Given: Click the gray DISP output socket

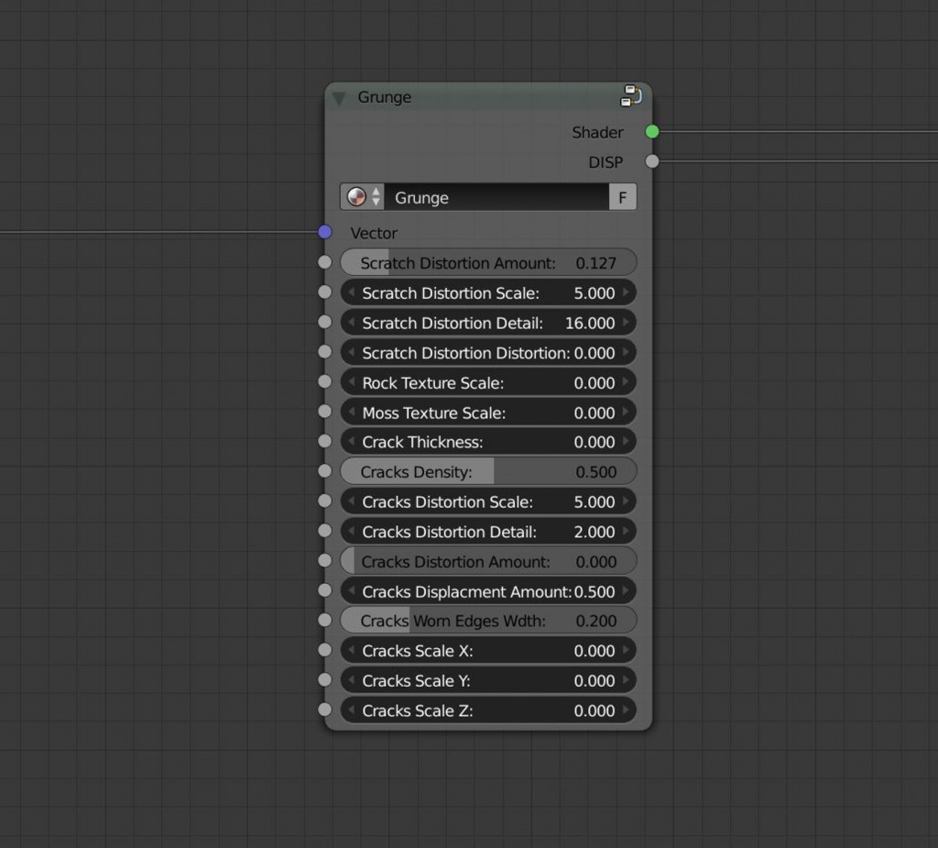Looking at the screenshot, I should click(x=652, y=162).
